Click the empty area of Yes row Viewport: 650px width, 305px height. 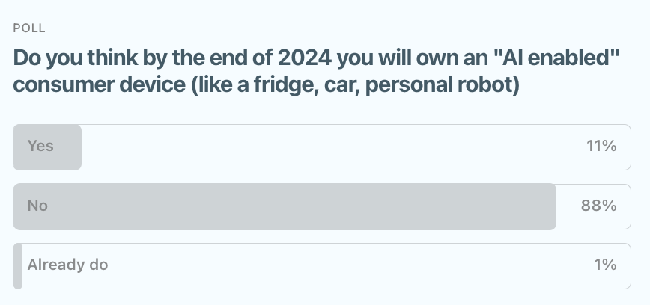329,147
